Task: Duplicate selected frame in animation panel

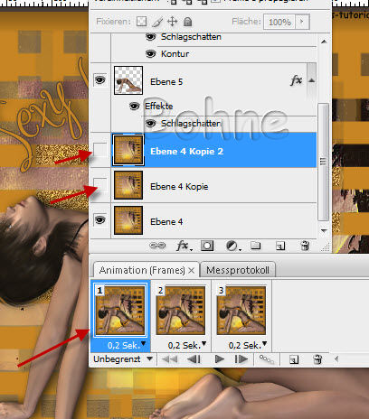Action: (294, 359)
